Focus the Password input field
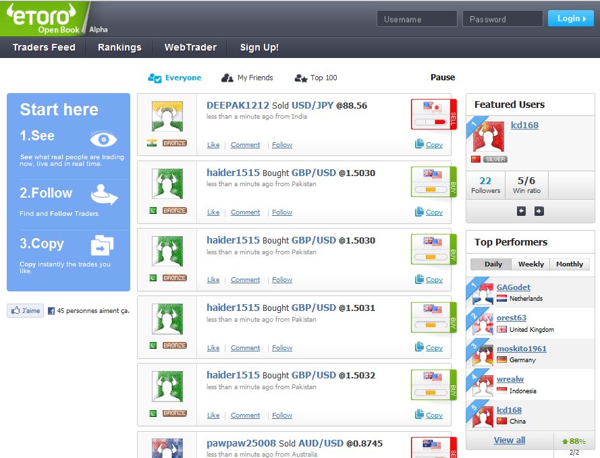Image resolution: width=600 pixels, height=458 pixels. pyautogui.click(x=502, y=19)
